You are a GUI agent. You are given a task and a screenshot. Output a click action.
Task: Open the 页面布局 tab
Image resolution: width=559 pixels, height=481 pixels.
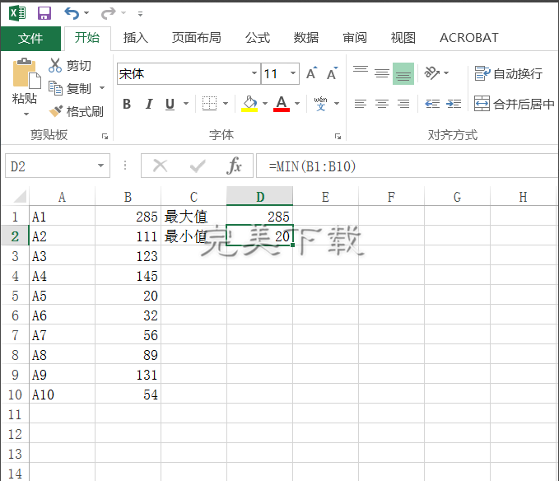coord(197,37)
